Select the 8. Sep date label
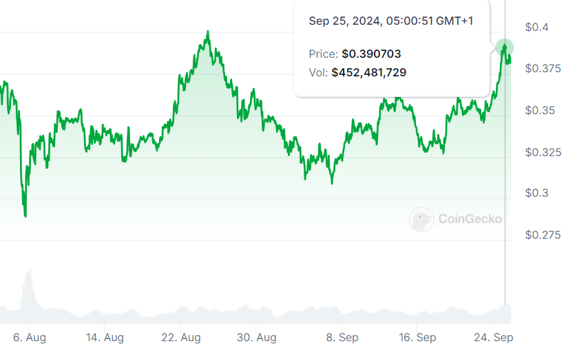The height and width of the screenshot is (346, 575). click(342, 337)
